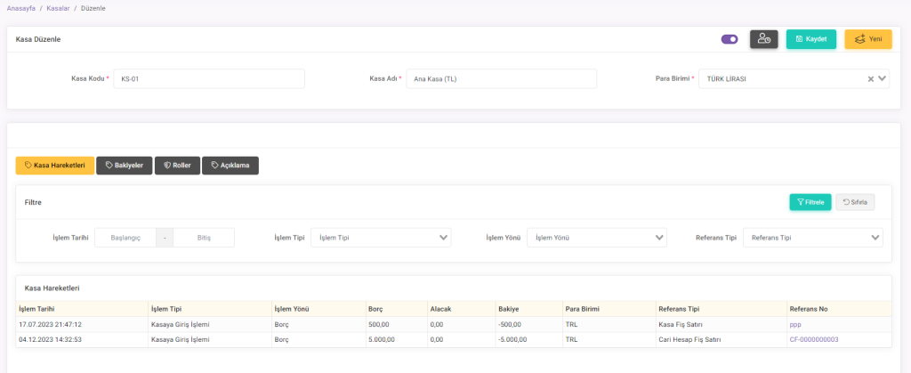911x373 pixels.
Task: Select the Kasa Hareketleri tab
Action: 55,166
